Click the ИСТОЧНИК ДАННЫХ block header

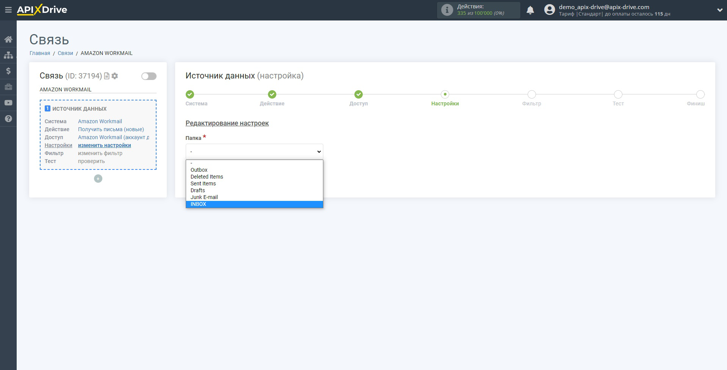(x=79, y=109)
